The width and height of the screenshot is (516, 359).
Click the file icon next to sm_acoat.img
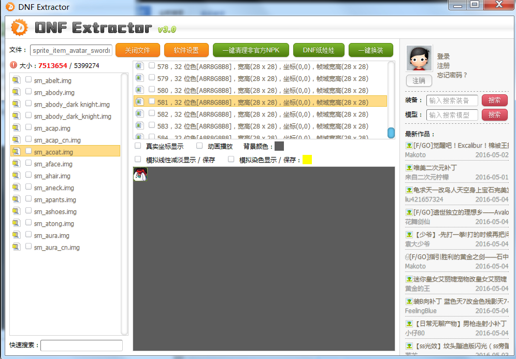(16, 151)
